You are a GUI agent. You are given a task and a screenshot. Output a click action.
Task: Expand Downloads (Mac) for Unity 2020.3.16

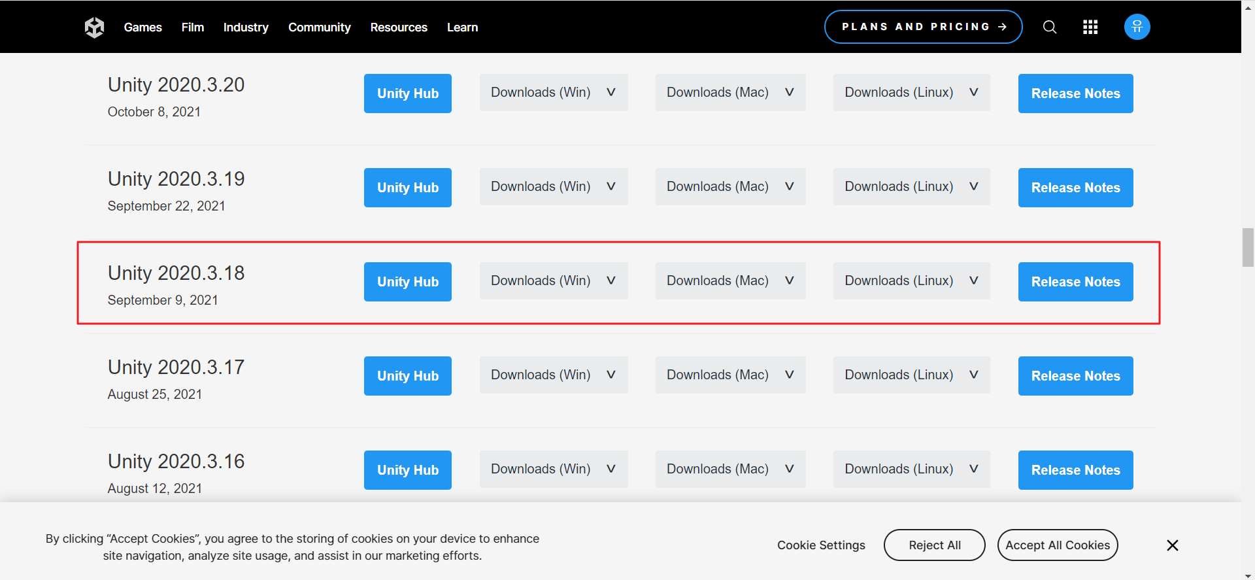[x=731, y=469]
